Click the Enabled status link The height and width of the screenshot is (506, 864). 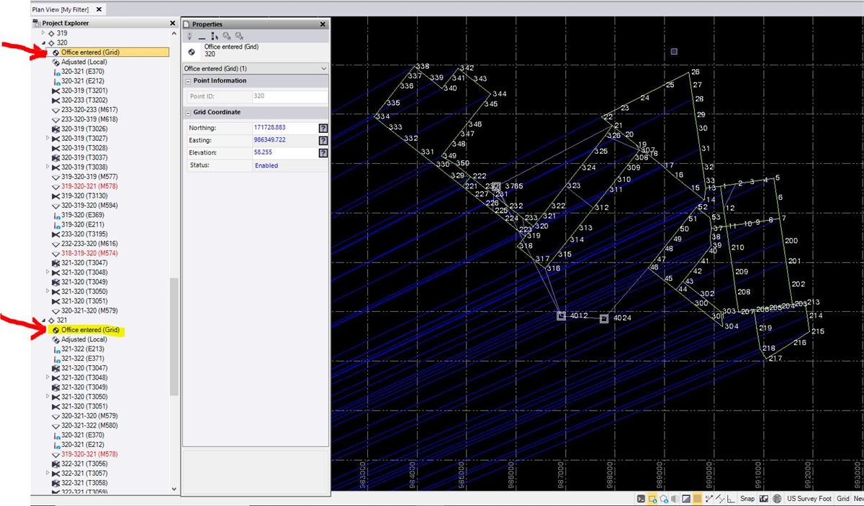266,165
